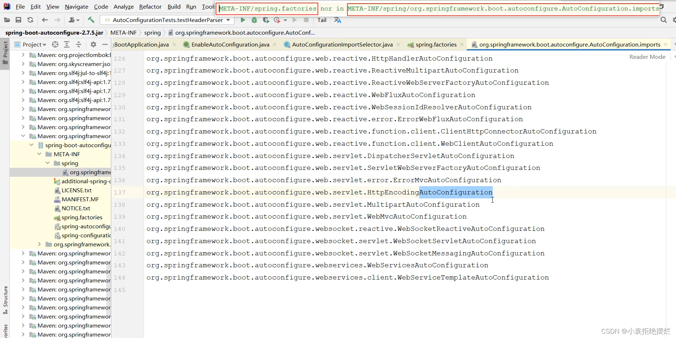Click spring in the breadcrumb bar
The image size is (676, 338).
point(152,32)
